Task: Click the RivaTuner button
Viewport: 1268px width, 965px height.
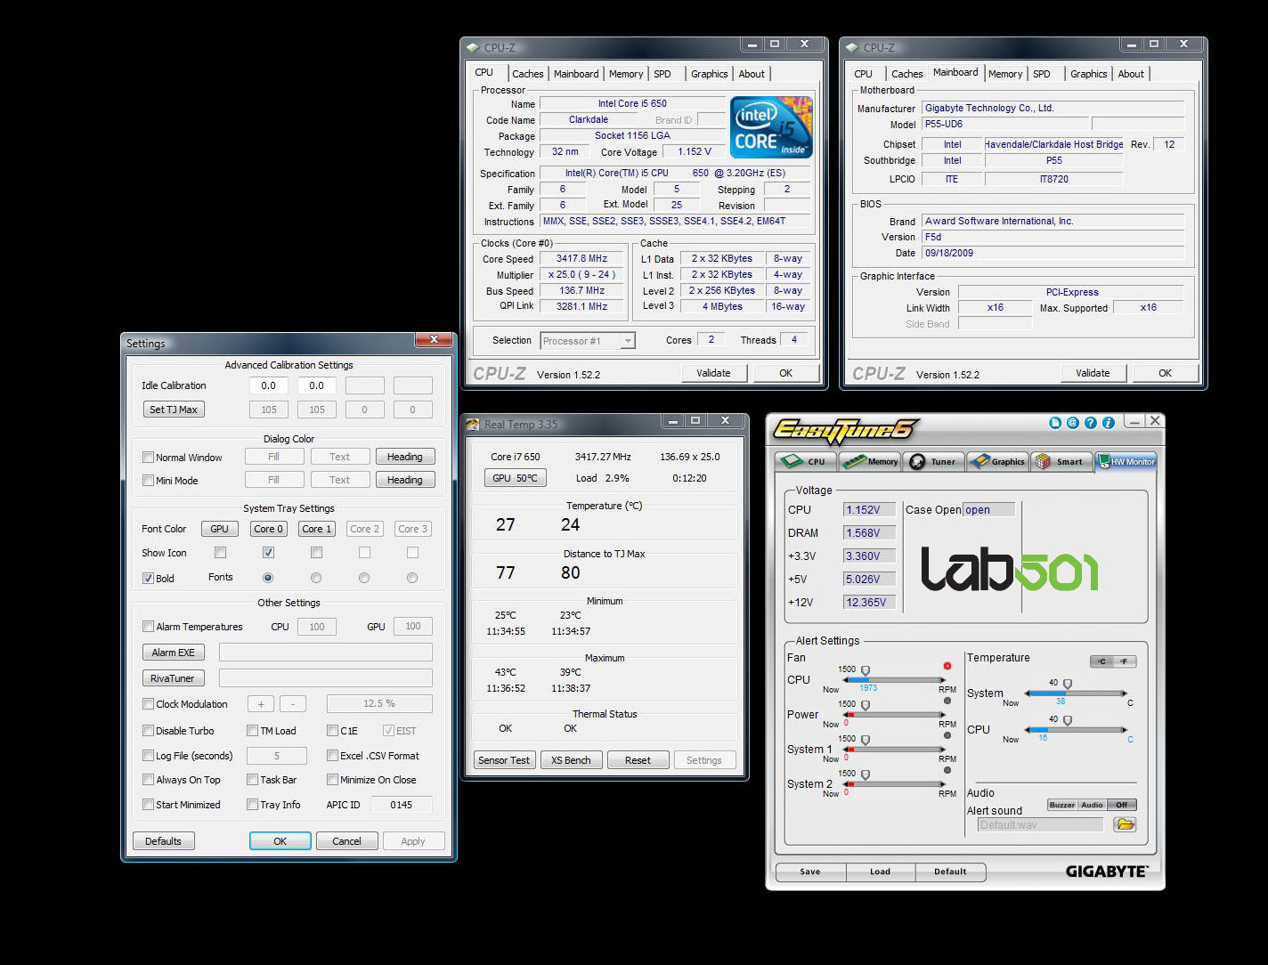Action: pyautogui.click(x=174, y=678)
